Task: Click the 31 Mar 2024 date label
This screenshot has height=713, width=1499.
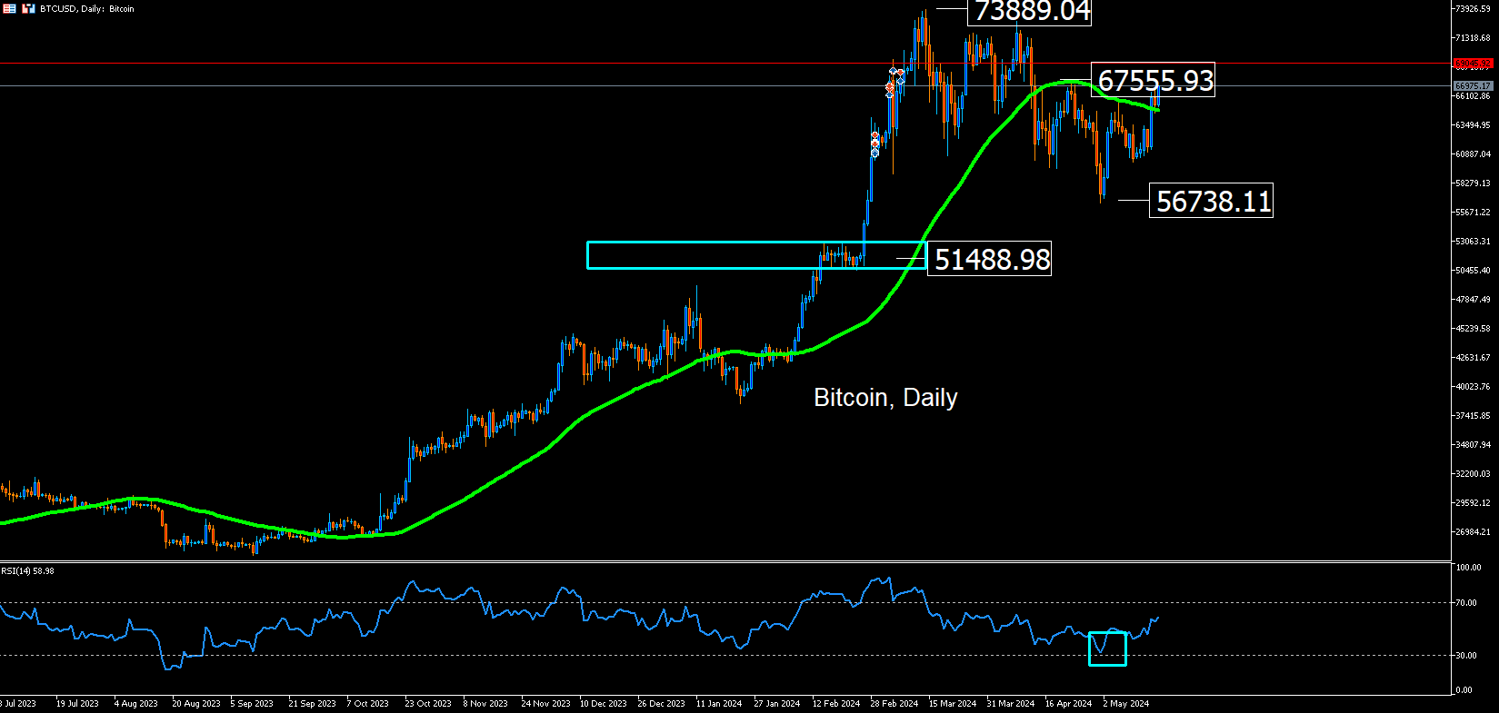Action: click(x=1011, y=704)
